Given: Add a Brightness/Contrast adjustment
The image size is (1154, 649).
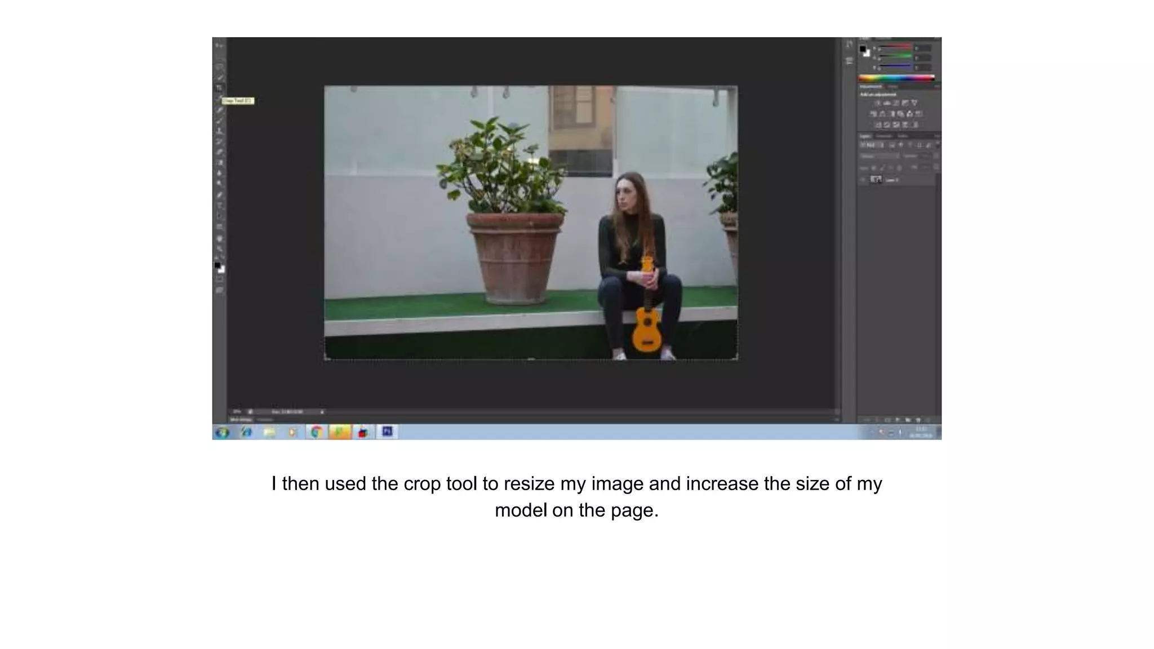Looking at the screenshot, I should click(x=877, y=103).
